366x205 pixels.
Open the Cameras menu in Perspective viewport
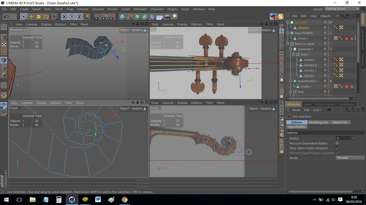32,24
